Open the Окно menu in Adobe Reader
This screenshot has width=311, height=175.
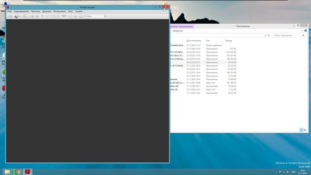click(x=70, y=11)
